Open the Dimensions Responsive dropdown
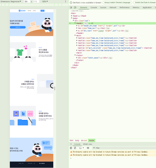This screenshot has width=156, height=168. (x=11, y=1)
